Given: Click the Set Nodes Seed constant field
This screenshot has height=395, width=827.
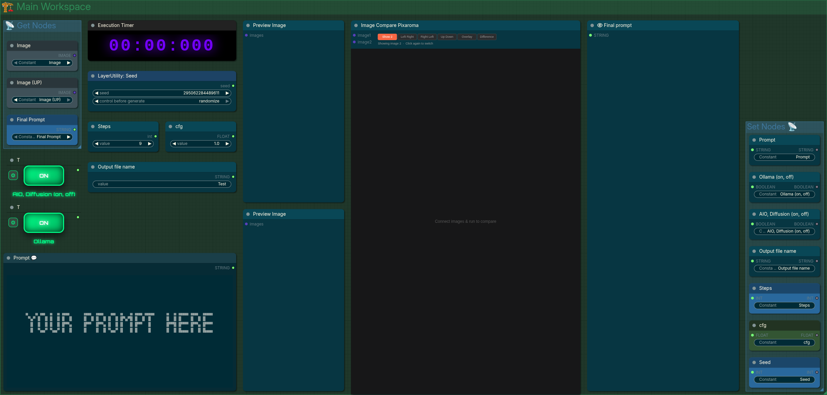Looking at the screenshot, I should pyautogui.click(x=784, y=379).
